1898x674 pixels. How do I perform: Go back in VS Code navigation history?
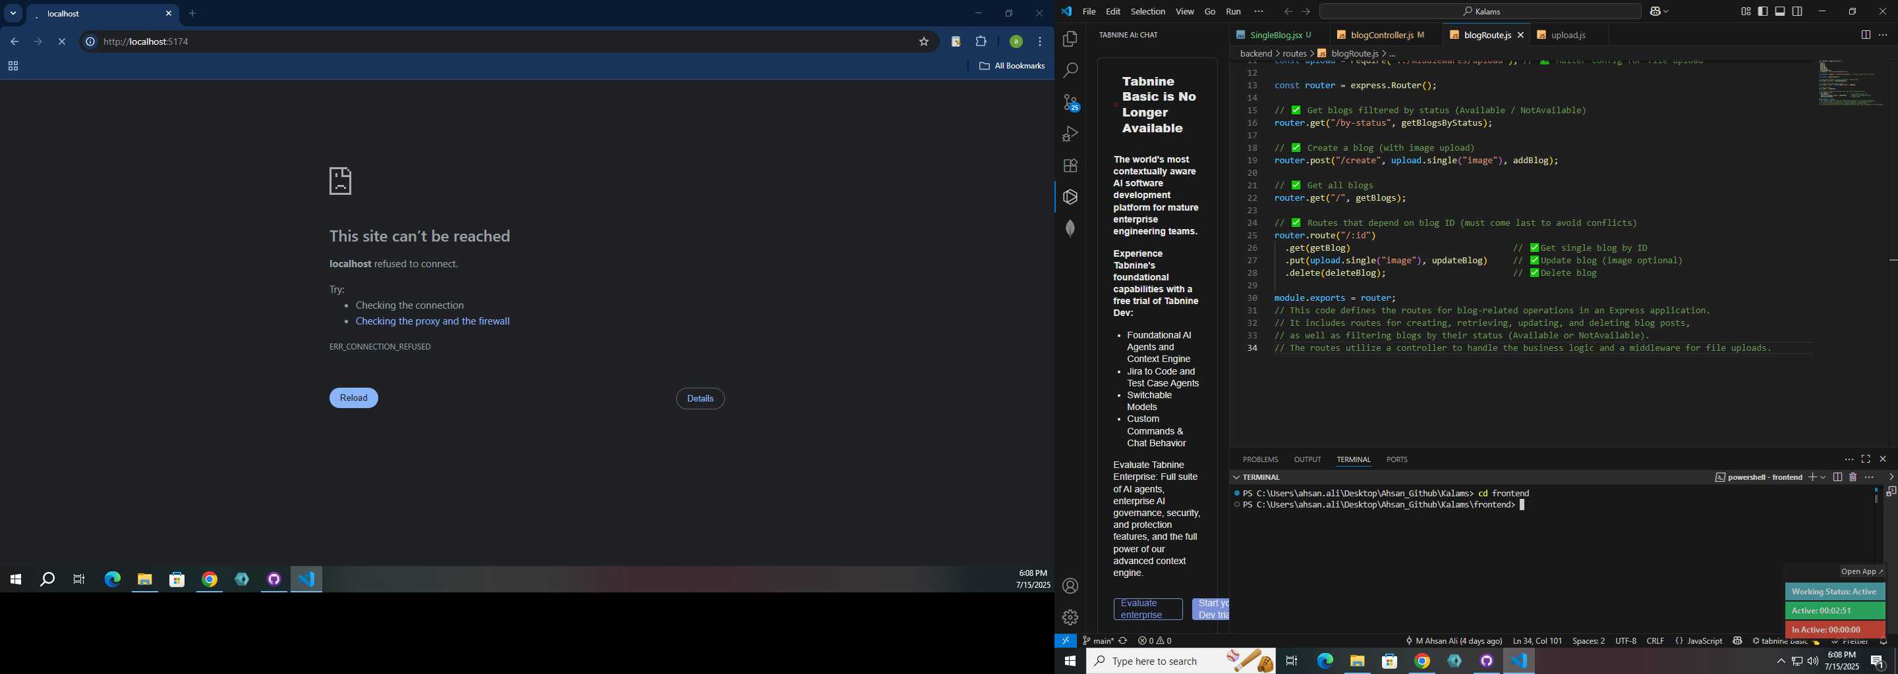pyautogui.click(x=1288, y=12)
